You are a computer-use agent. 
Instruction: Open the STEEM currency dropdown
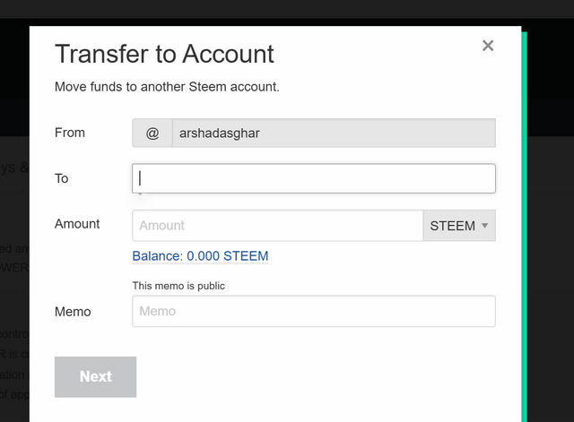(459, 225)
